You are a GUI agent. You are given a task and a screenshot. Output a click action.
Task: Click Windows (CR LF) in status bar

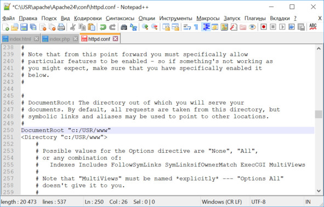[x=221, y=202]
